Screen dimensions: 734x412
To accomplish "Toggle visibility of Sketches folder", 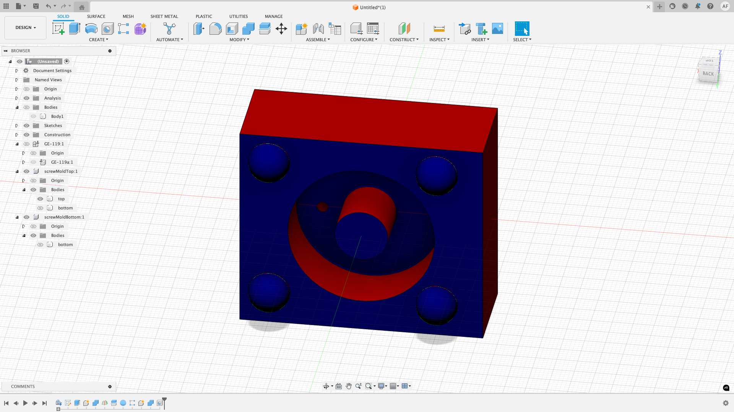I will (x=26, y=126).
